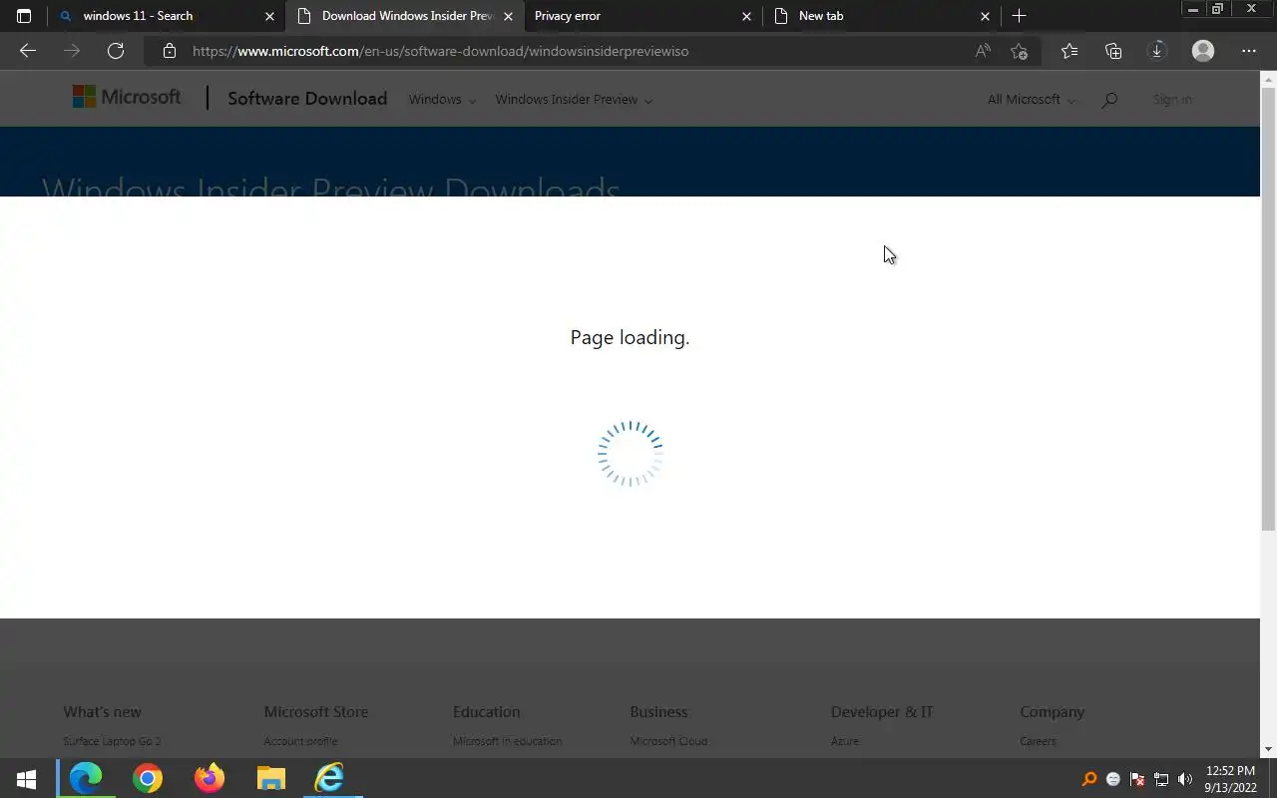Close the New tab tab
This screenshot has width=1277, height=798.
(985, 16)
